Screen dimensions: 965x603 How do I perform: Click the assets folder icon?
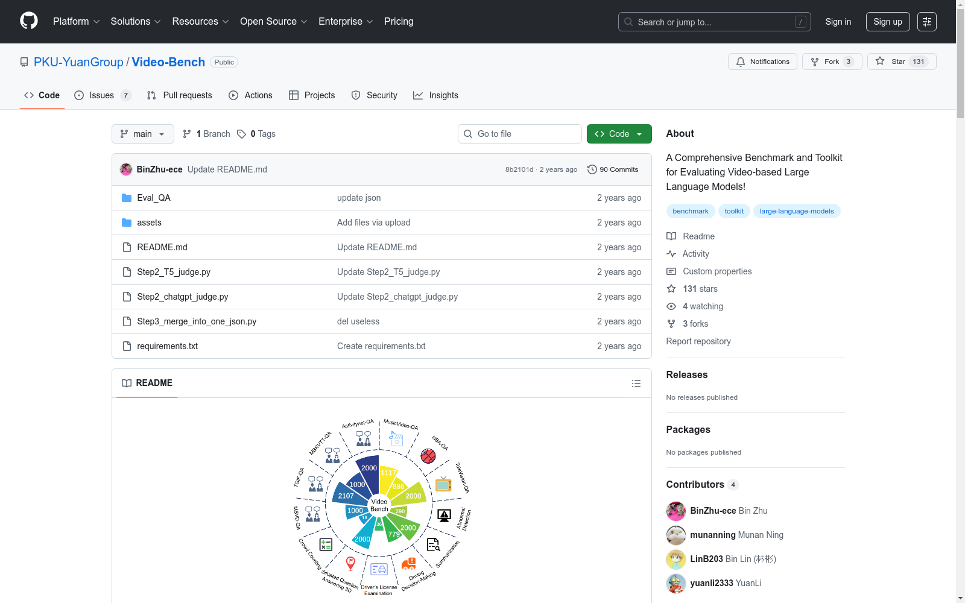click(x=127, y=223)
